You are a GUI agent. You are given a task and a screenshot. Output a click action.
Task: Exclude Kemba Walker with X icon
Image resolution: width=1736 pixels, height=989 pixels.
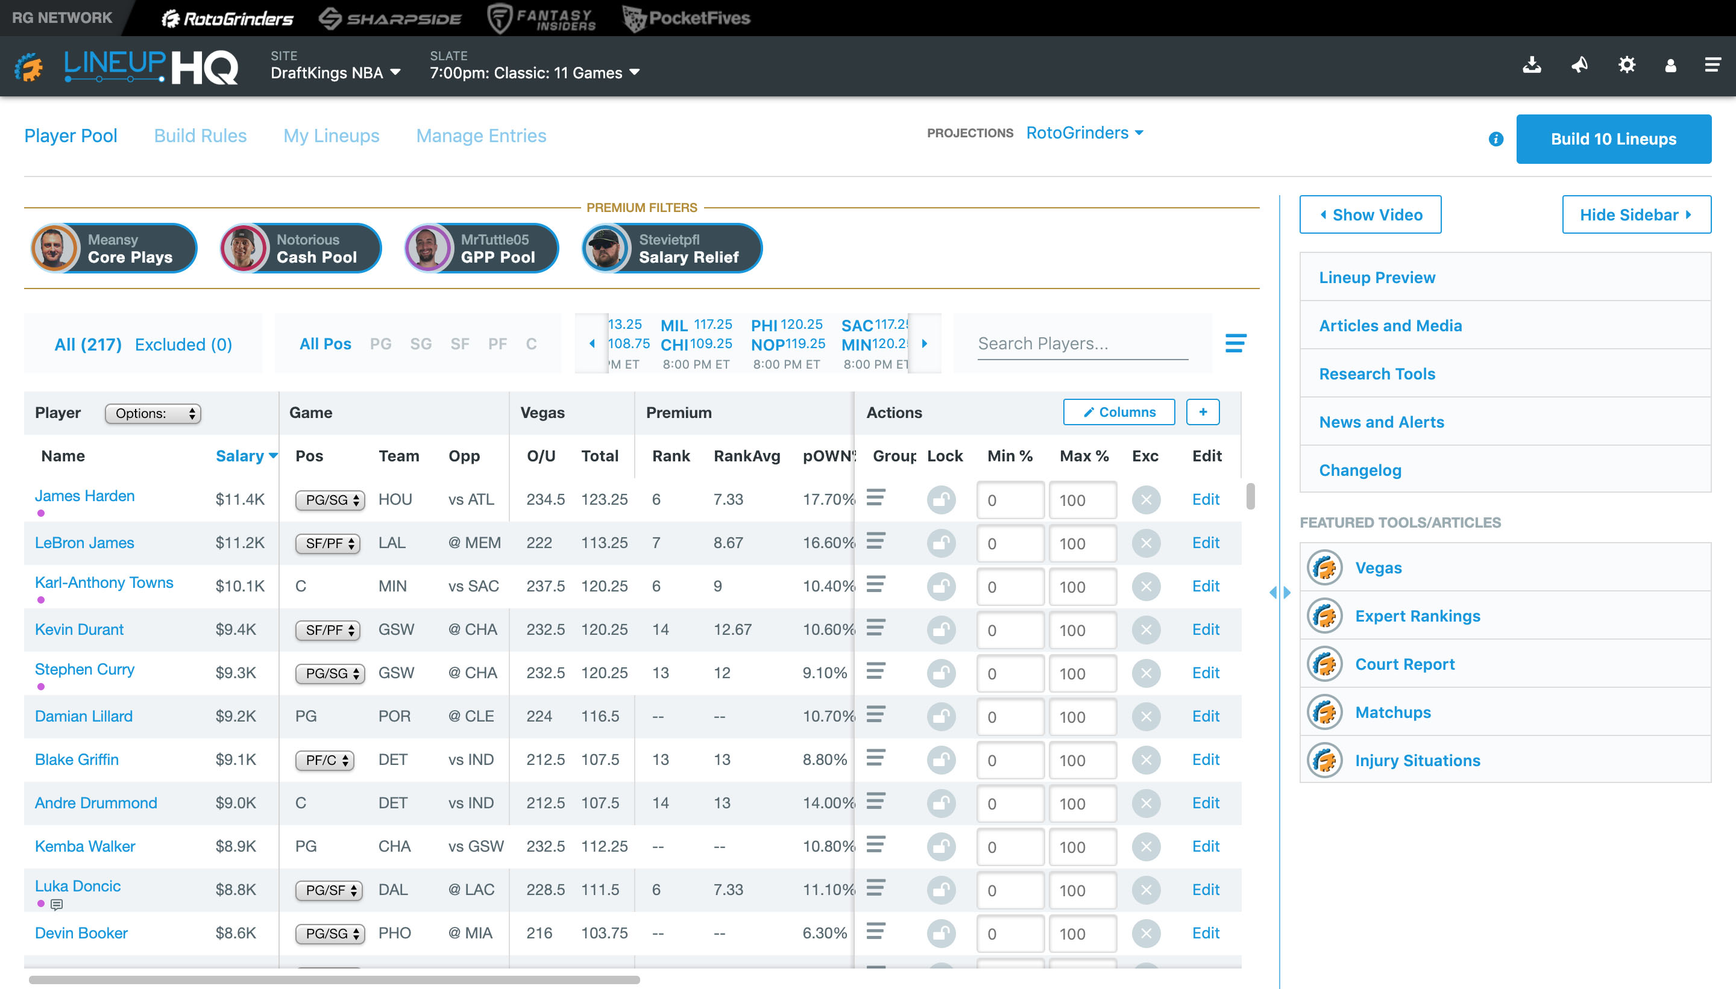[x=1146, y=847]
